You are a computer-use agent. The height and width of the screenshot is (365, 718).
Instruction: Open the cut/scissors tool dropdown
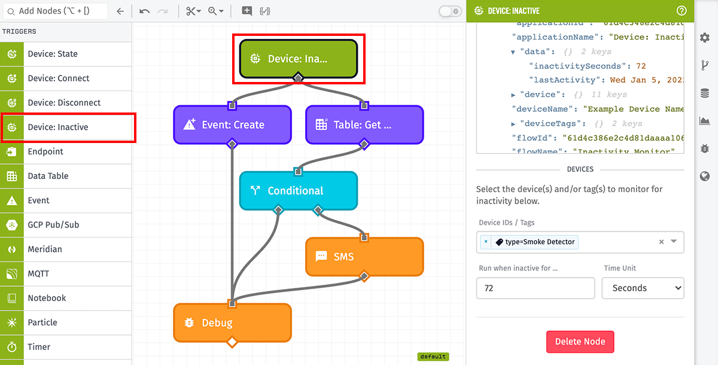click(193, 11)
